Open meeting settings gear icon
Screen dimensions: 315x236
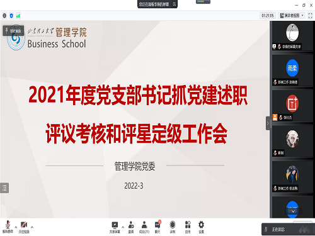click(x=201, y=227)
